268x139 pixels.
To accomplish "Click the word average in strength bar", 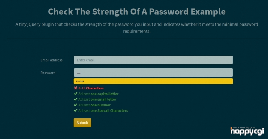I will pyautogui.click(x=80, y=81).
